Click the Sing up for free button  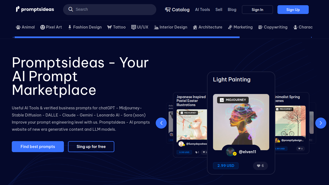click(91, 147)
